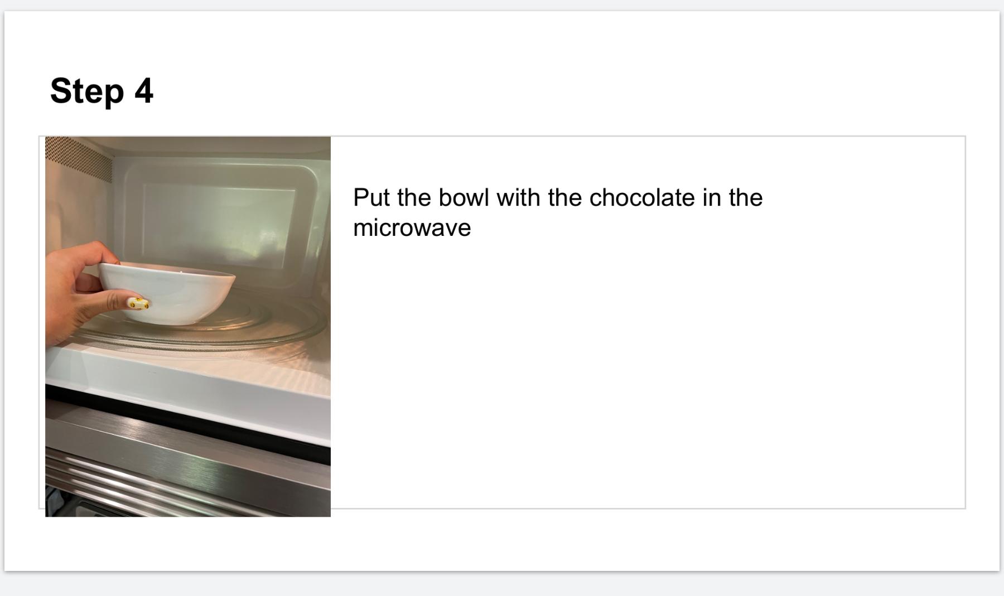
Task: Click the "Step 4" slide title
Action: coord(102,91)
